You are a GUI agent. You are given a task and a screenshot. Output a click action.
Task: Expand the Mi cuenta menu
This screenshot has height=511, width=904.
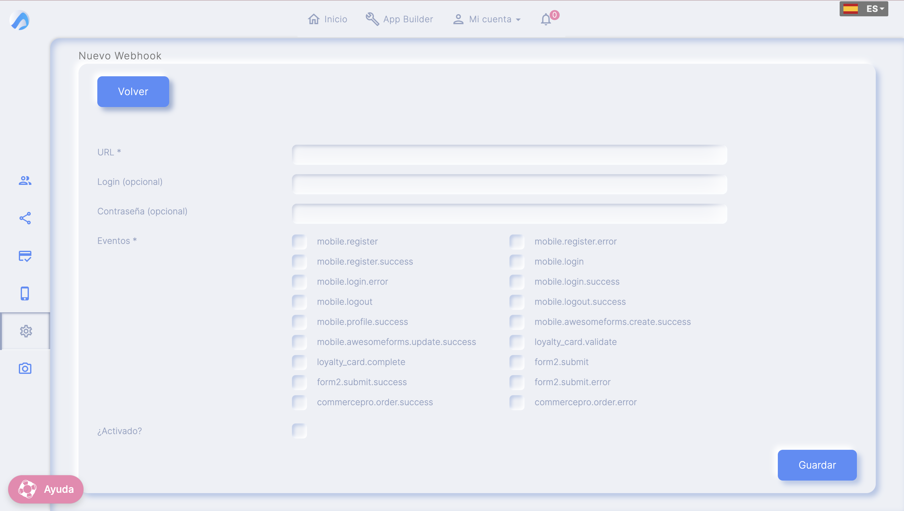click(487, 19)
